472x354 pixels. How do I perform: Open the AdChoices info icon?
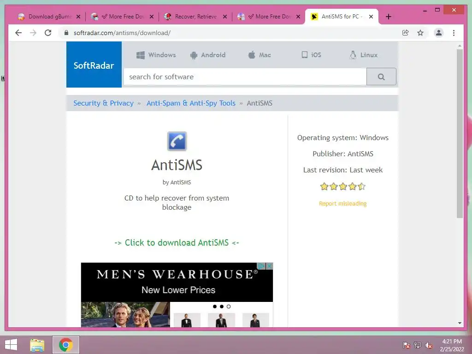pyautogui.click(x=261, y=266)
